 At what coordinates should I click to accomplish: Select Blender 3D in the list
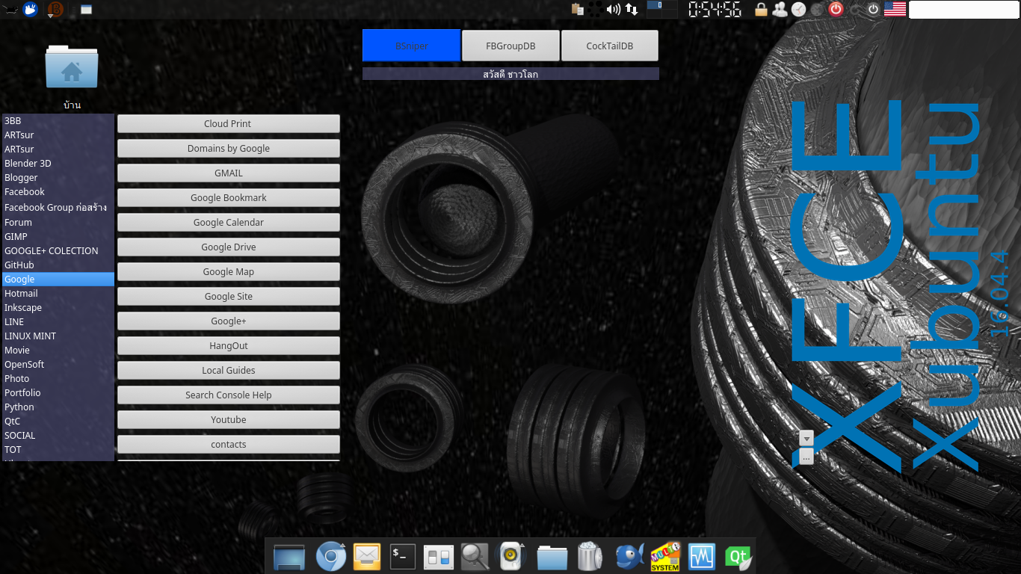pyautogui.click(x=58, y=163)
